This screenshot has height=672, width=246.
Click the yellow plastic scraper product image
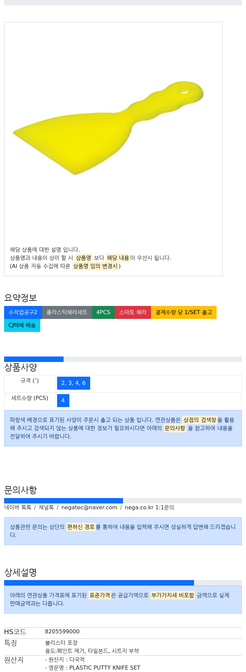pyautogui.click(x=108, y=128)
